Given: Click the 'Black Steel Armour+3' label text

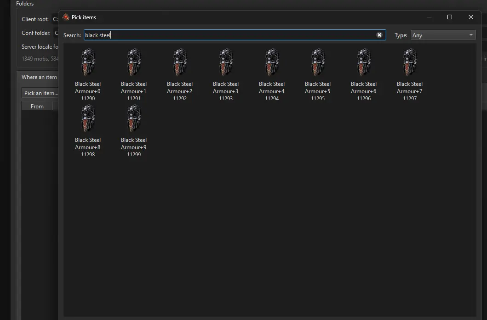Looking at the screenshot, I should pyautogui.click(x=226, y=87).
